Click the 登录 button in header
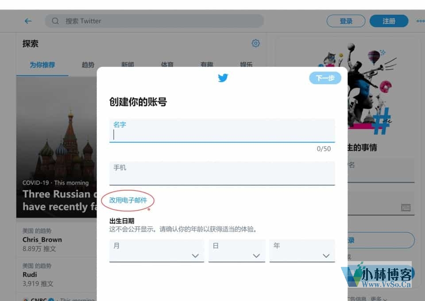This screenshot has height=301, width=425. [346, 21]
